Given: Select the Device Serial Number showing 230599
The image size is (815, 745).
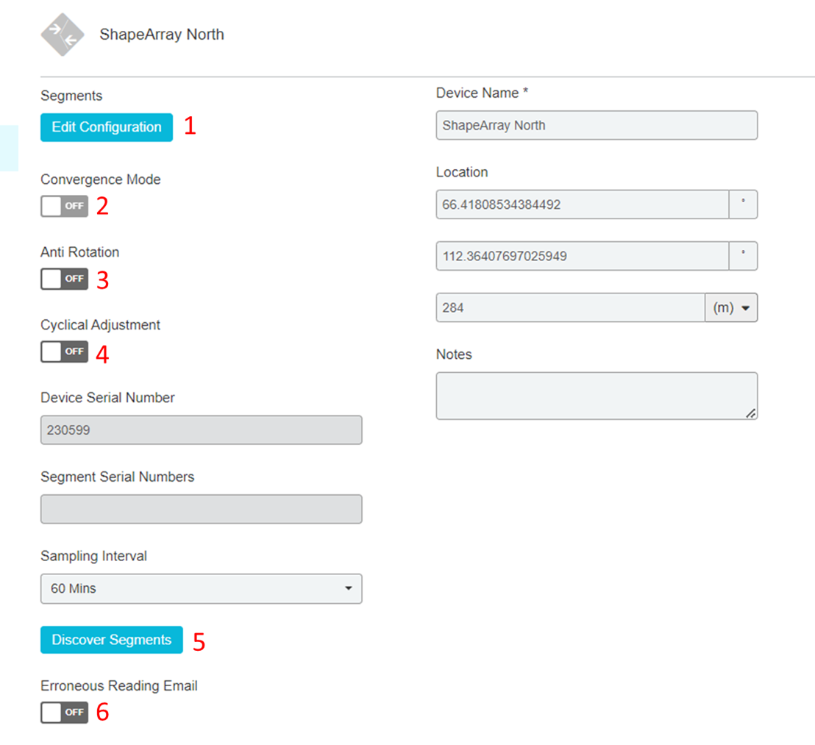Looking at the screenshot, I should click(201, 429).
